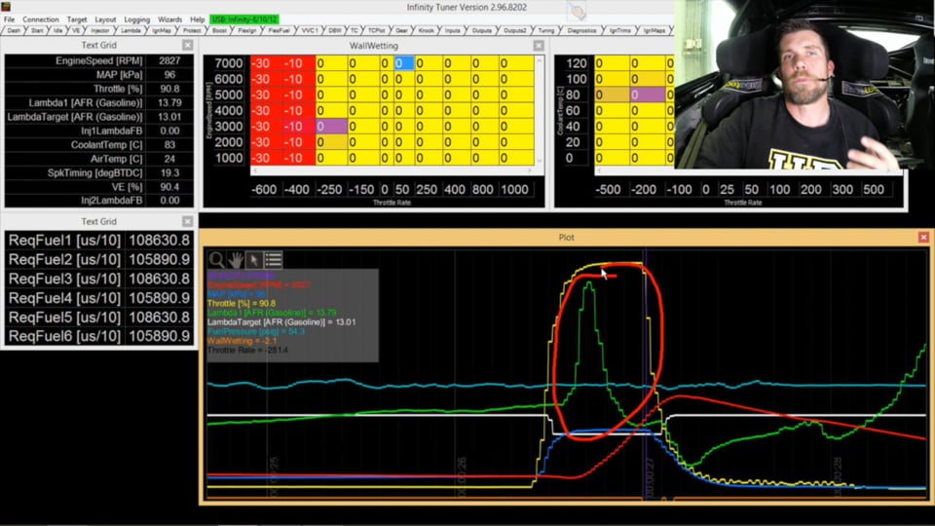Open the File menu
The height and width of the screenshot is (526, 935).
point(10,19)
